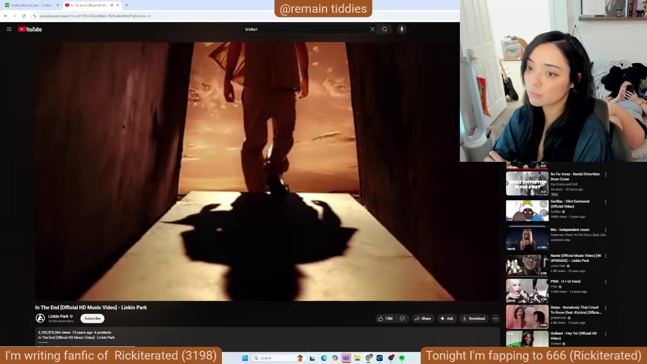The width and height of the screenshot is (647, 364).
Task: Launch Microsoft Edge from taskbar
Action: tap(324, 358)
